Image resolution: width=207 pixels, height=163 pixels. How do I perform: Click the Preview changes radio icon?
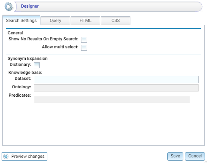click(6, 156)
